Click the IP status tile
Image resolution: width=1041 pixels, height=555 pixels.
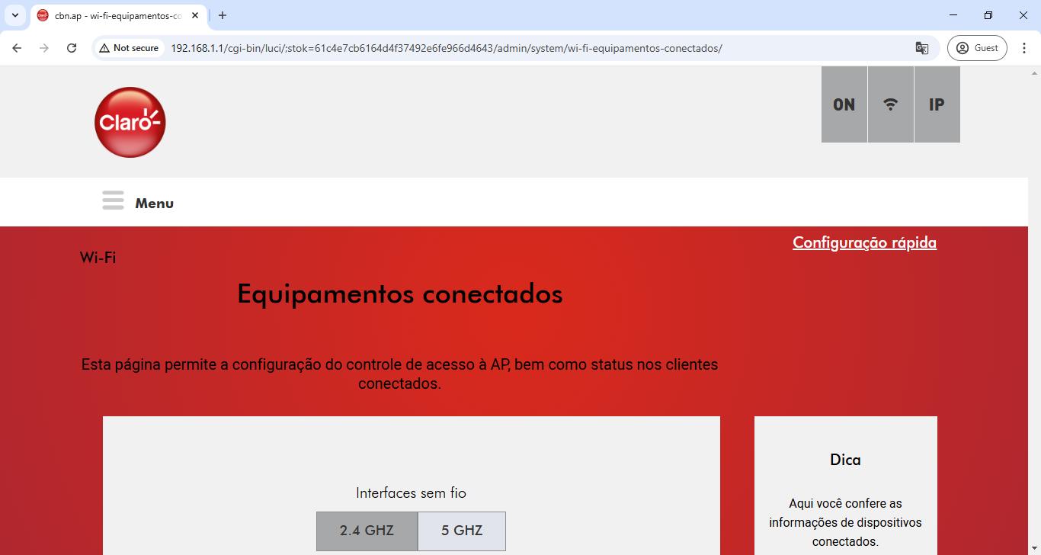tap(937, 104)
